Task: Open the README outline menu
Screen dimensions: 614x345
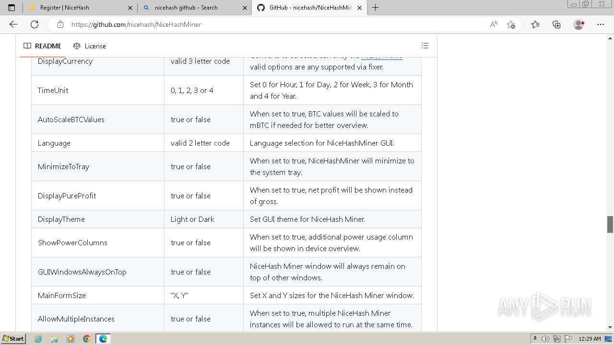Action: 425,46
